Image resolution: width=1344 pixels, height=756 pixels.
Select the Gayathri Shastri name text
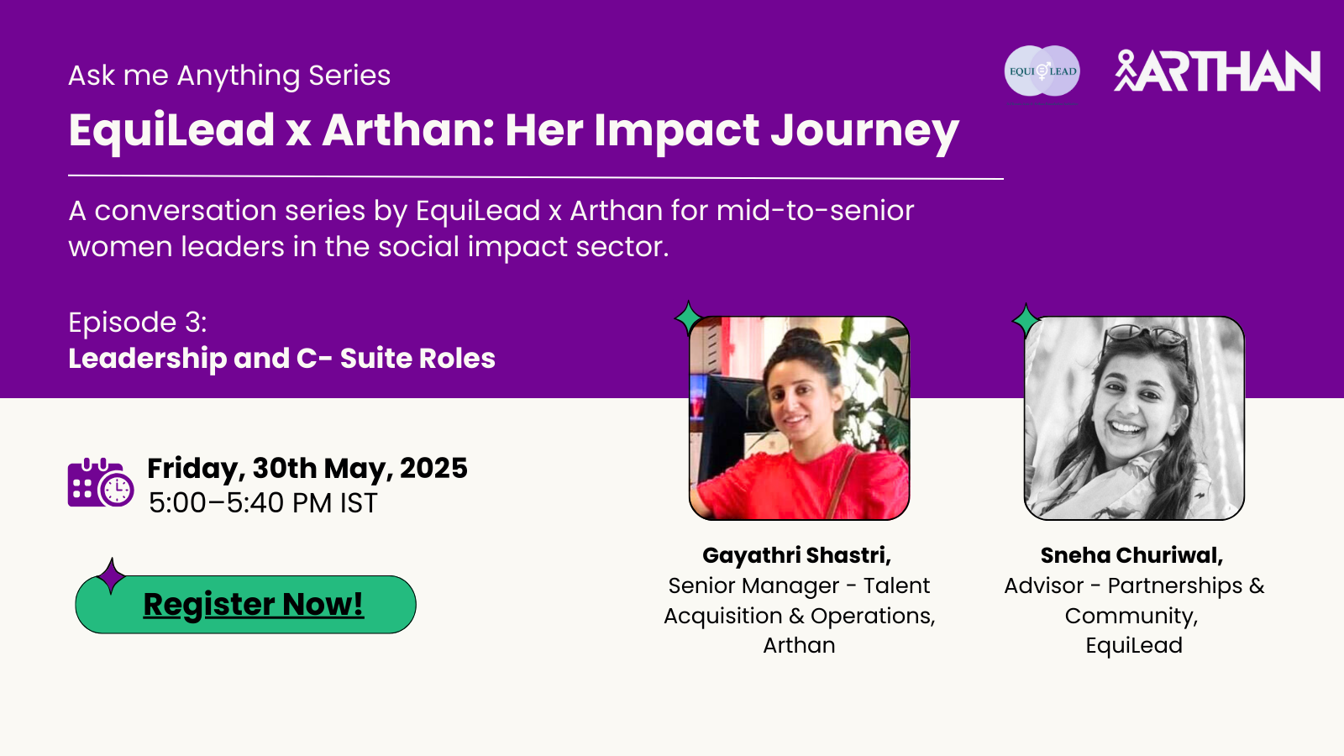coord(796,555)
